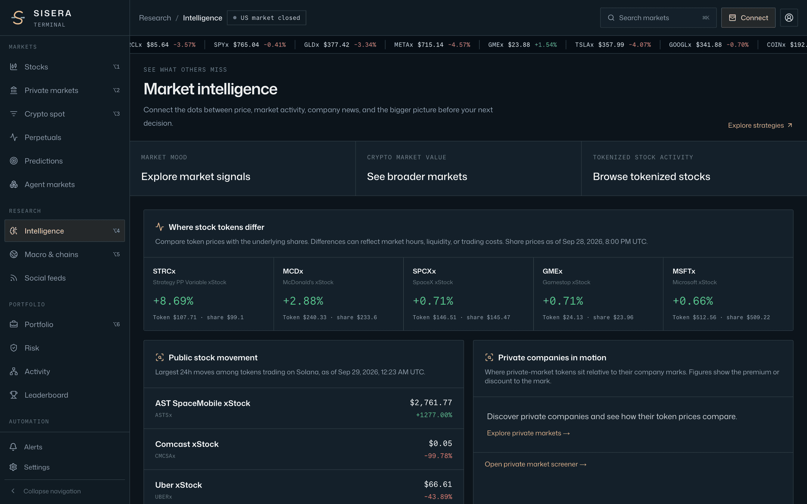Click the Connect button
Screen dimensions: 807x504
748,18
